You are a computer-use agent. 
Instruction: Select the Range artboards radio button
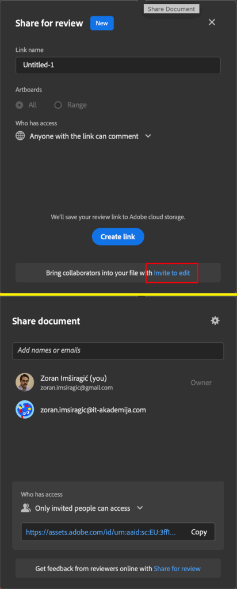pos(58,105)
